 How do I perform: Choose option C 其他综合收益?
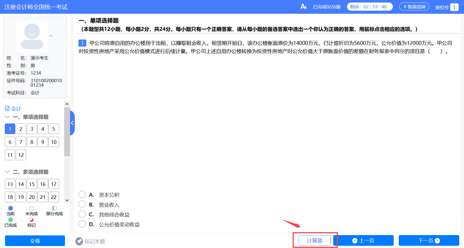point(82,214)
